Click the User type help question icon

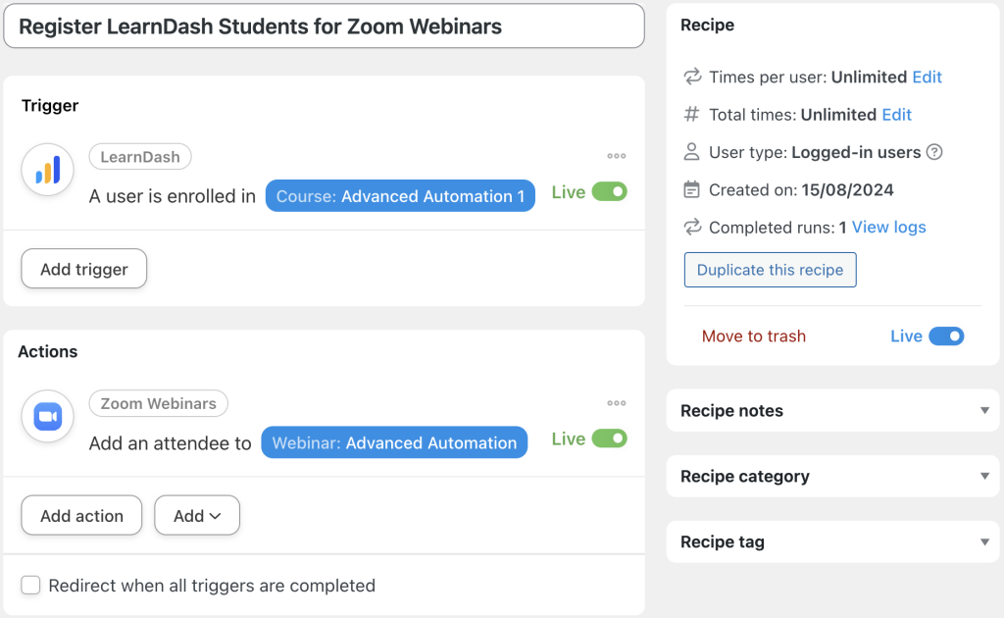[x=934, y=152]
